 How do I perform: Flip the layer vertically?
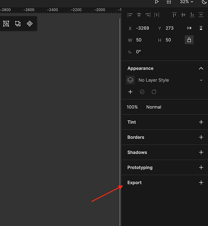point(201,28)
